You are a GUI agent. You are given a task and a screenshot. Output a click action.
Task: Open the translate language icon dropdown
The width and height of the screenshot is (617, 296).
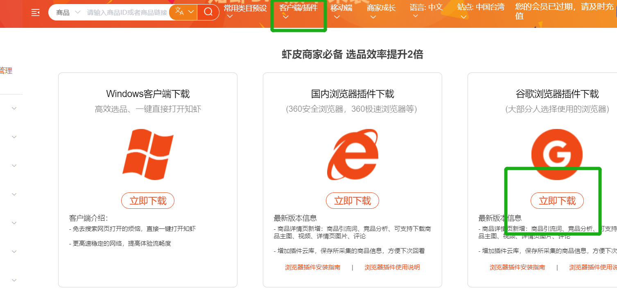[183, 12]
